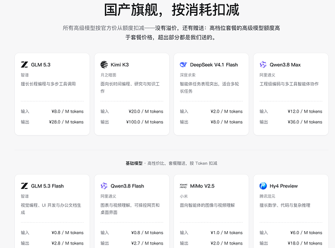335x248 pixels.
Task: Select the Kimi K3 card title
Action: 120,64
